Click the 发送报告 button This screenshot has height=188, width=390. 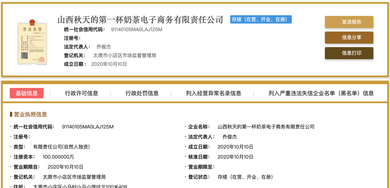tap(349, 22)
